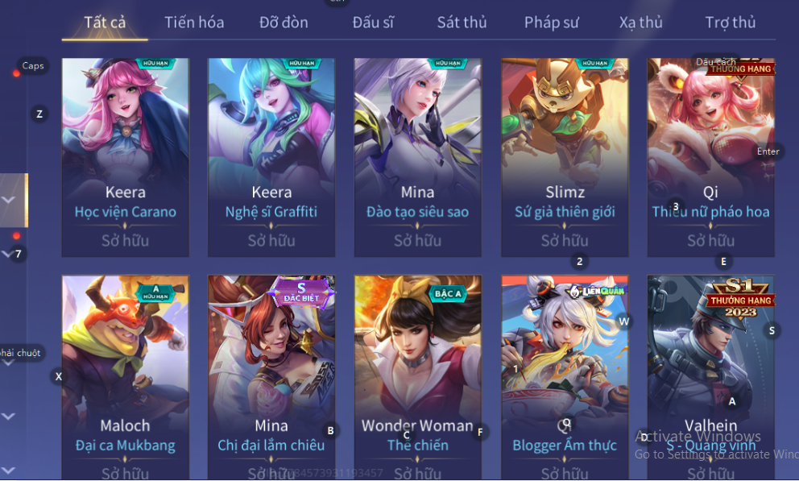Screen dimensions: 799x481
Task: Select the Pháp sư tab
Action: coord(552,23)
